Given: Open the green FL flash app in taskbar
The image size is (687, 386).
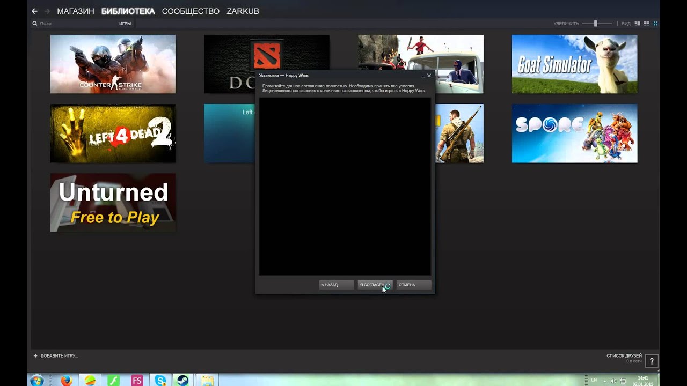Looking at the screenshot, I should click(x=113, y=381).
